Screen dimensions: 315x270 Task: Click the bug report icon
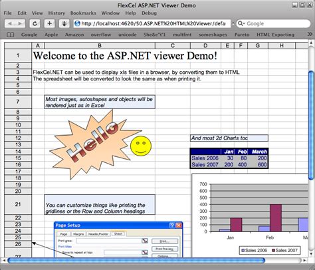pyautogui.click(x=64, y=23)
